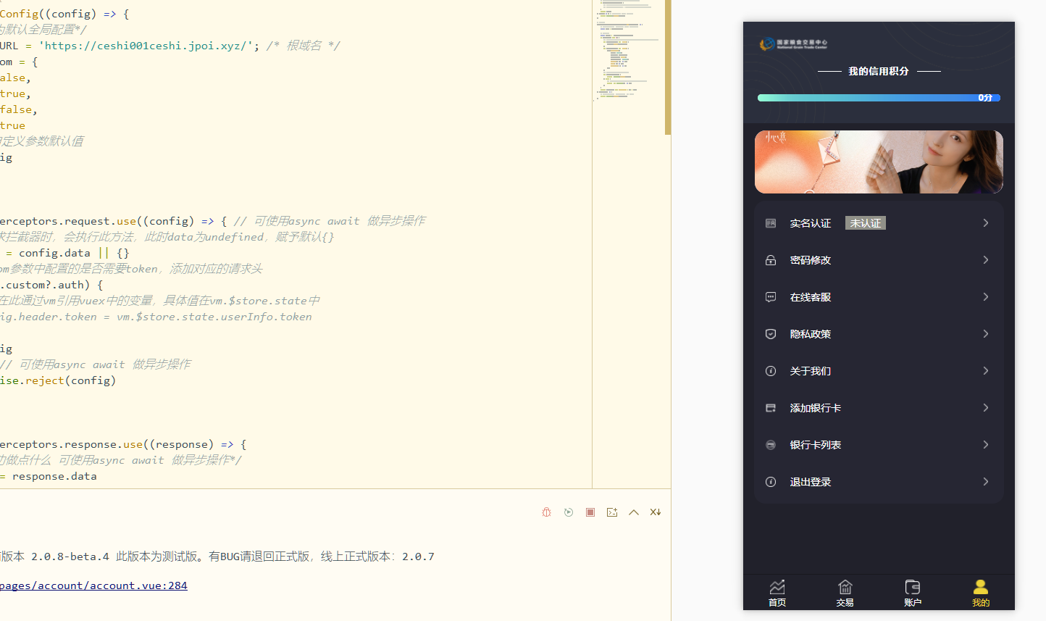1046x621 pixels.
Task: Click the lock icon beside 密码修改
Action: tap(771, 260)
